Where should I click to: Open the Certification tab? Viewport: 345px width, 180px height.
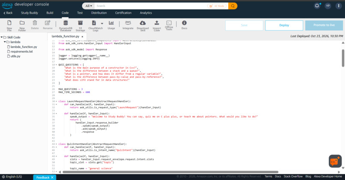pos(123,13)
